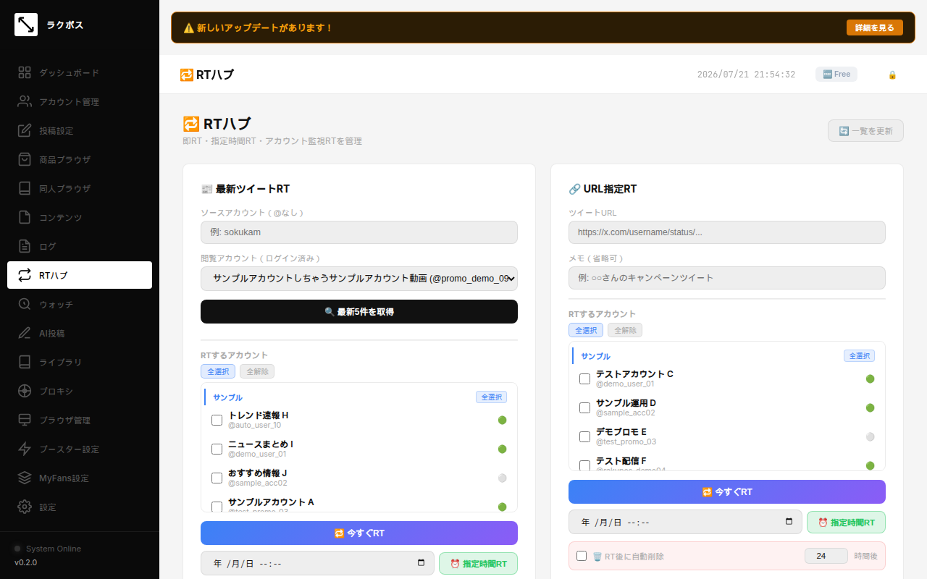This screenshot has height=579, width=927.
Task: Check the デモプロモ E checkbox
Action: (x=584, y=436)
